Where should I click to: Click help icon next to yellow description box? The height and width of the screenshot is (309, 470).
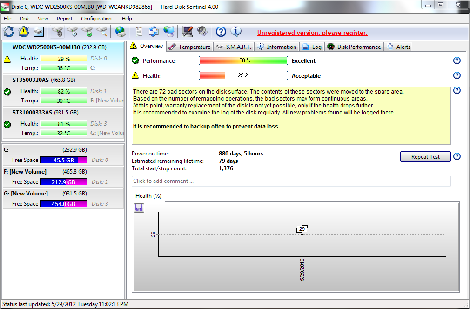pos(457,90)
